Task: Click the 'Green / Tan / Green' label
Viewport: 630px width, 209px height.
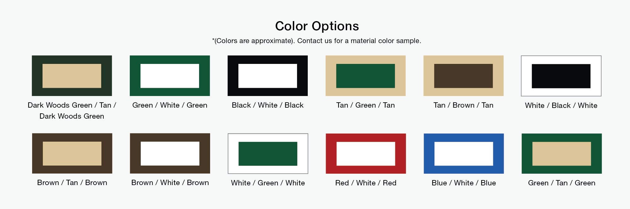Action: (x=562, y=183)
